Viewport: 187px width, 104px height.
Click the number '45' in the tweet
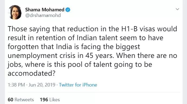click(89, 56)
